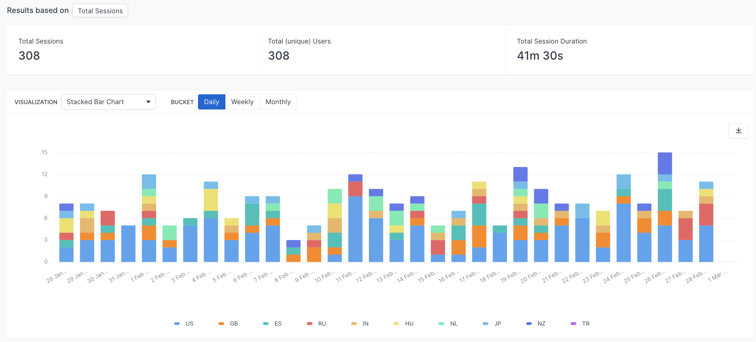The height and width of the screenshot is (342, 756).
Task: Select the Total Session Duration metric card
Action: click(x=630, y=50)
